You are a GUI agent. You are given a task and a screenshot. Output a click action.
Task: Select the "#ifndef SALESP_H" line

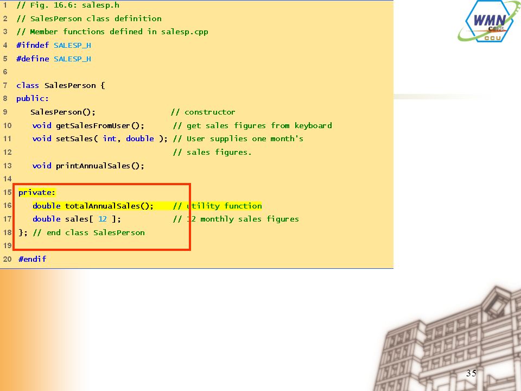[54, 45]
